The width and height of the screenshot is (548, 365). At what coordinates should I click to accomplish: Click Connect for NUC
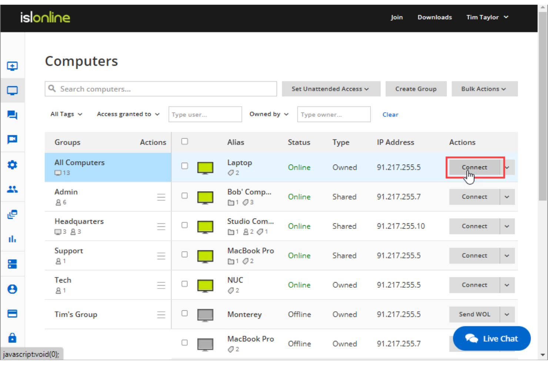tap(474, 285)
